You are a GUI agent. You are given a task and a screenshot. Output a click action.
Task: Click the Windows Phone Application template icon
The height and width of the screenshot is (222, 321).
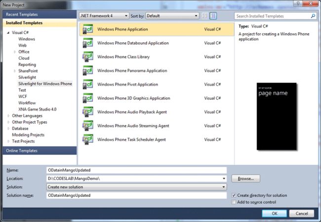click(88, 29)
